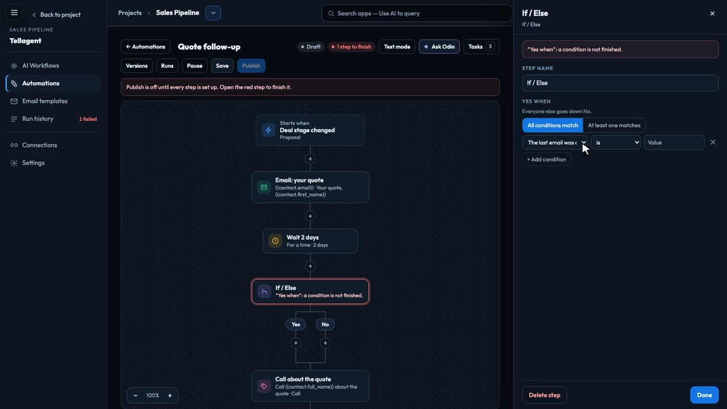Click the Save button
This screenshot has width=727, height=409.
point(222,66)
